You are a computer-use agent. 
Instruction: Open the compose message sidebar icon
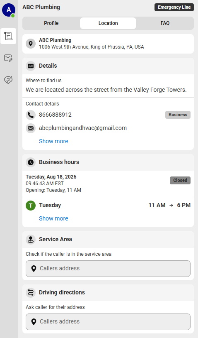8,58
